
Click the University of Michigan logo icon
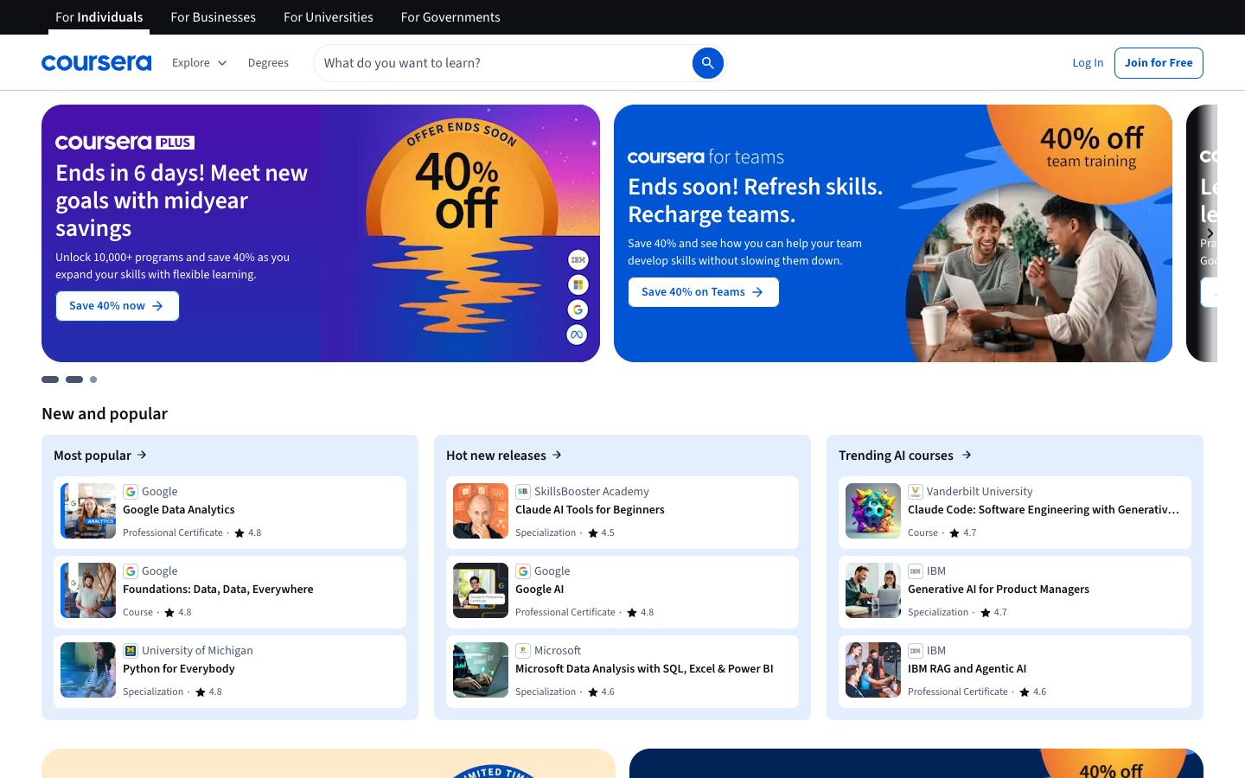131,651
